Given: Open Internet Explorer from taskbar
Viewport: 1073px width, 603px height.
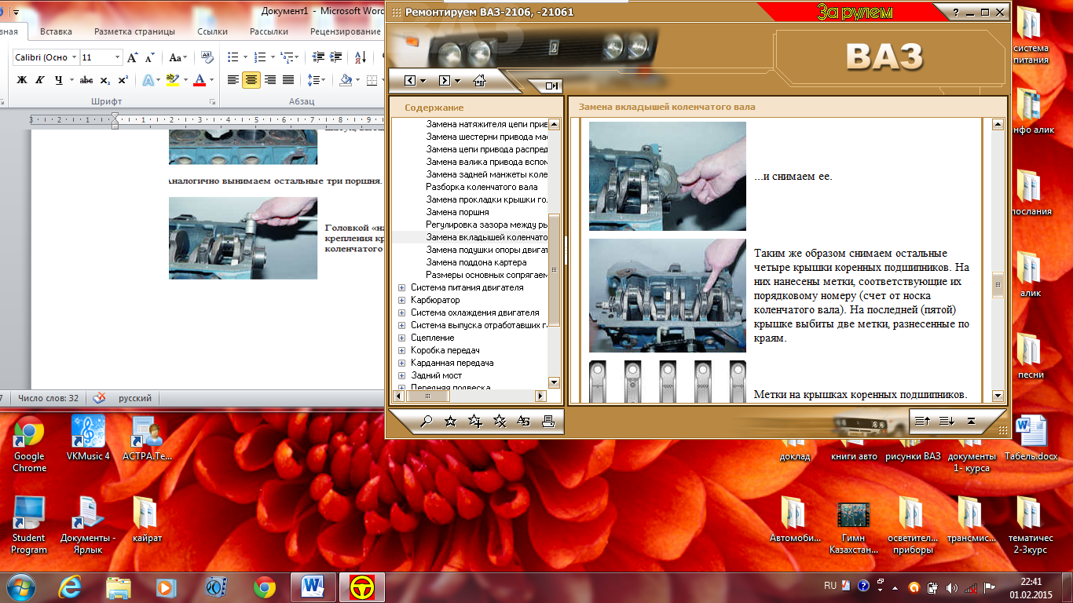Looking at the screenshot, I should click(x=70, y=587).
